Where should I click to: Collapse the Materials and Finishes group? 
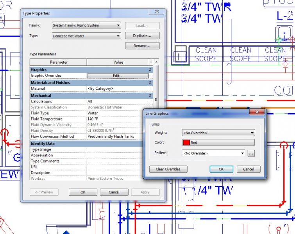pos(150,82)
